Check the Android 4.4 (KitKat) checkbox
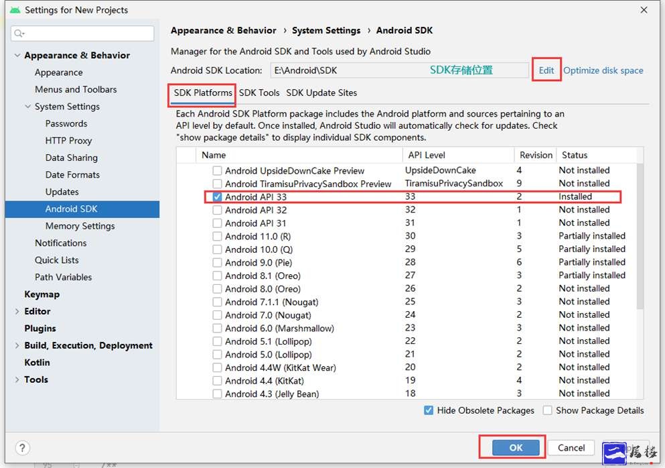 tap(217, 382)
